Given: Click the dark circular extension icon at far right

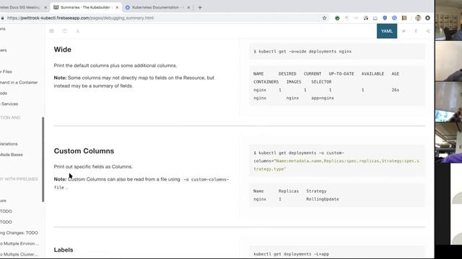Looking at the screenshot, I should (x=427, y=18).
